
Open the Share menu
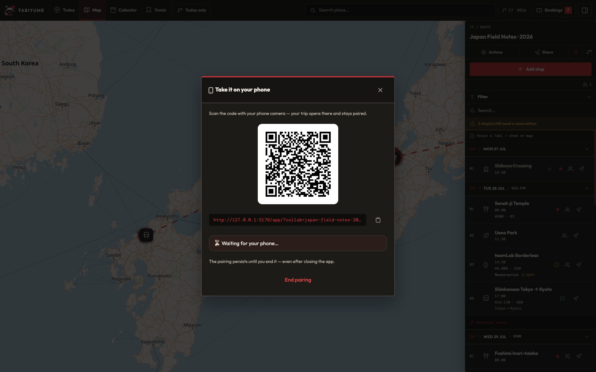tap(544, 52)
